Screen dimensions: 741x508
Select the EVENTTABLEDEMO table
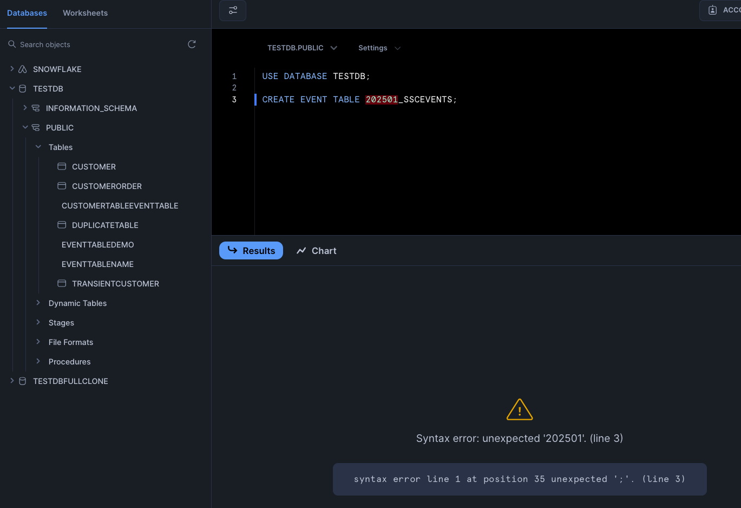[98, 245]
